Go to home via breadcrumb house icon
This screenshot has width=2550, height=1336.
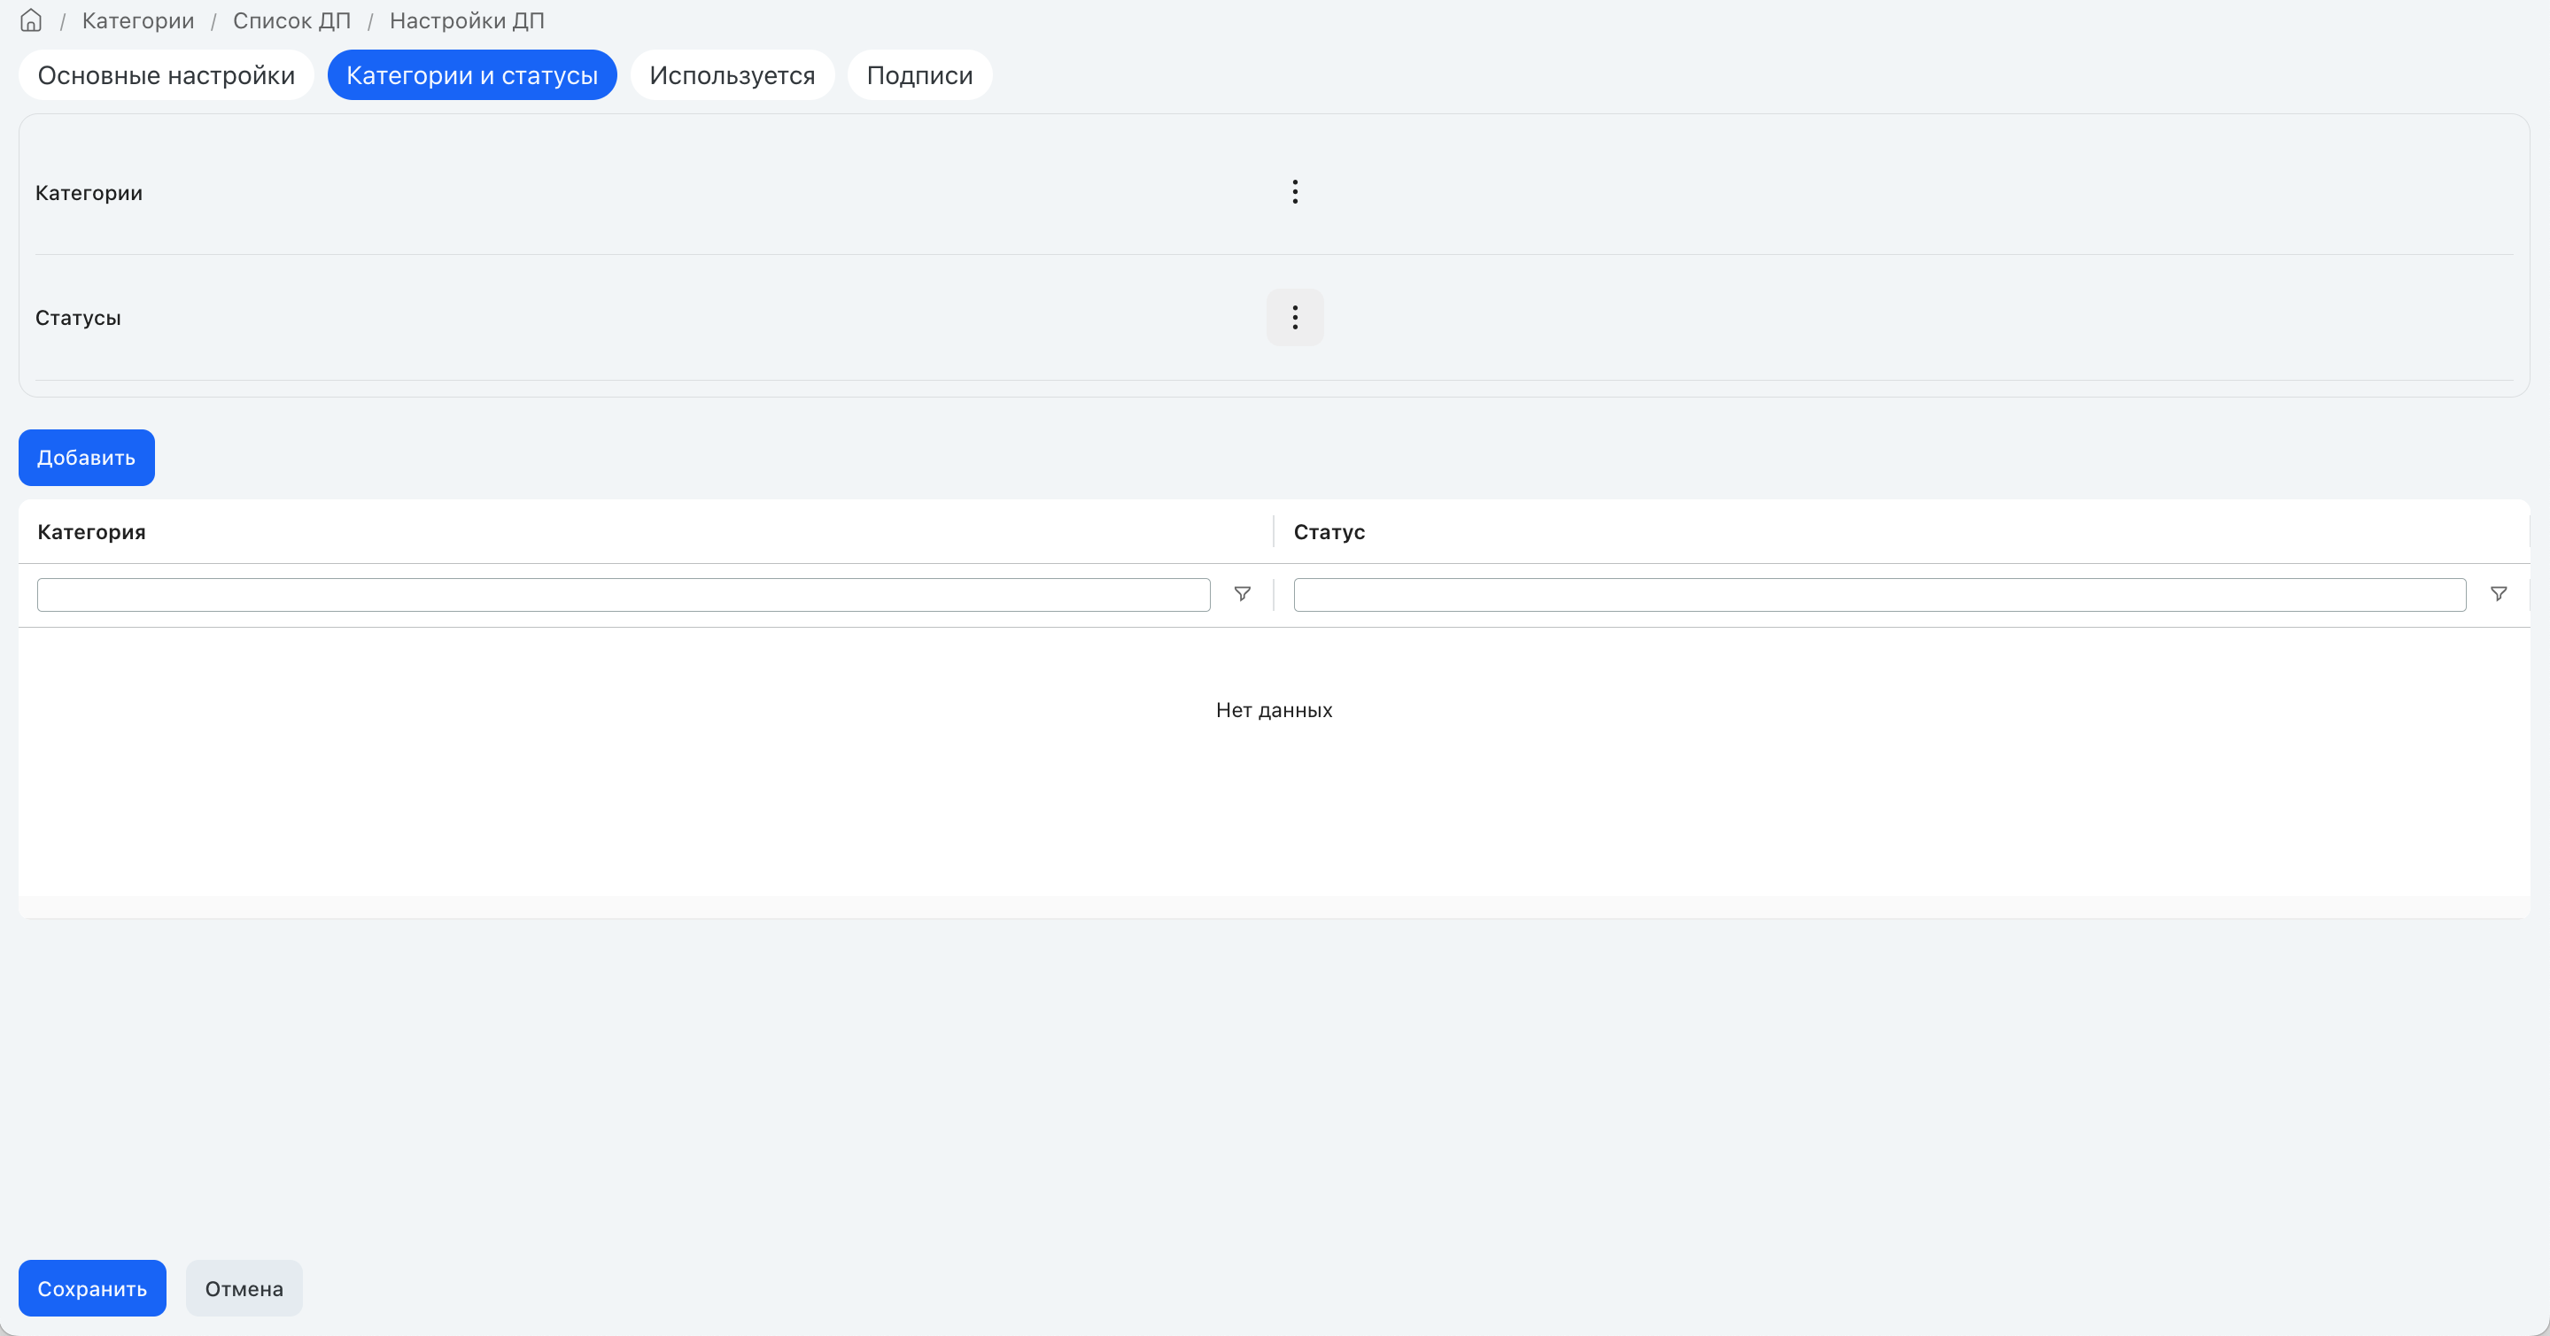(x=31, y=20)
